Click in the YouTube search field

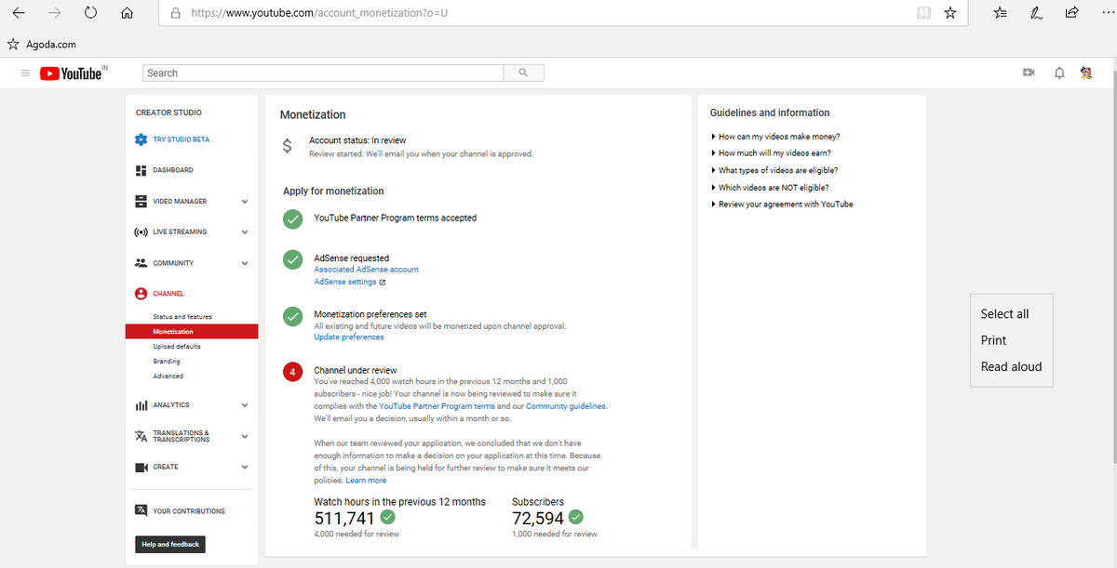point(323,73)
